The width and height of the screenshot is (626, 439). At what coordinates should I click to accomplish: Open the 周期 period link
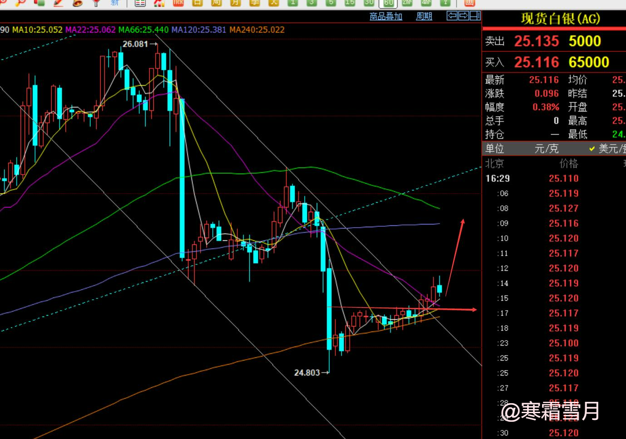click(x=424, y=16)
